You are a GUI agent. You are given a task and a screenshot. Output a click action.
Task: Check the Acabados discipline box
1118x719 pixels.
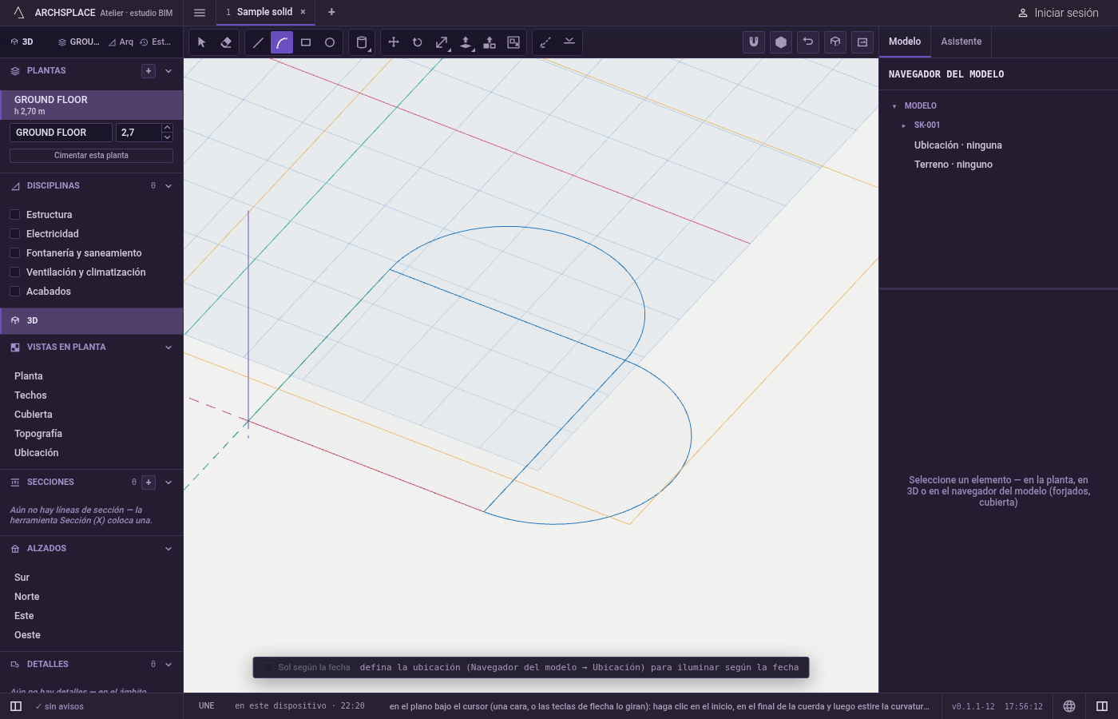pos(14,292)
